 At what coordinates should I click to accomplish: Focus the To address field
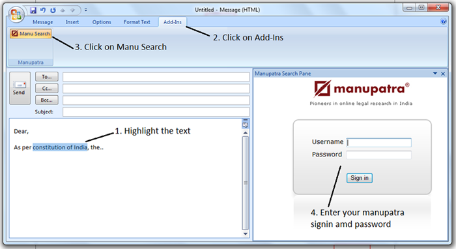(x=156, y=77)
